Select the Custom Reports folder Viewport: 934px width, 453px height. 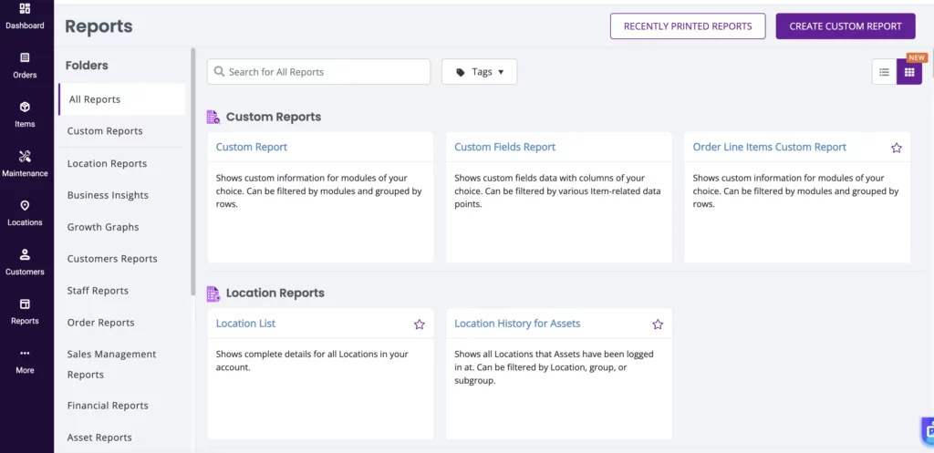pos(105,131)
